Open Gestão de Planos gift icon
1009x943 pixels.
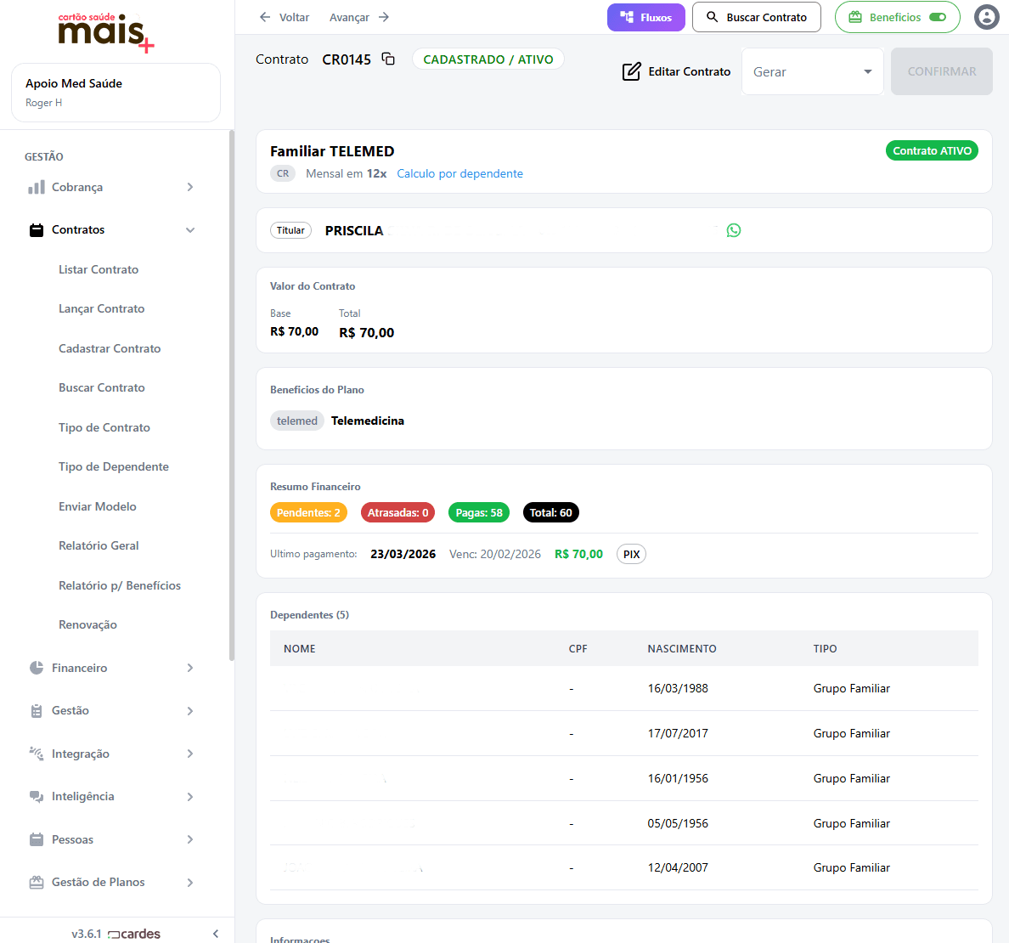37,882
